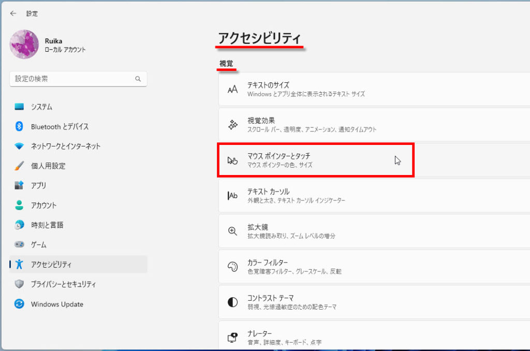
Task: Click the アカウント person icon
Action: tap(19, 205)
